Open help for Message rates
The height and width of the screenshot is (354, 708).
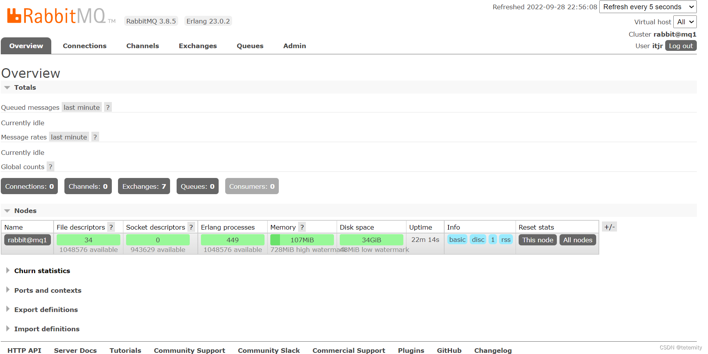pos(95,137)
